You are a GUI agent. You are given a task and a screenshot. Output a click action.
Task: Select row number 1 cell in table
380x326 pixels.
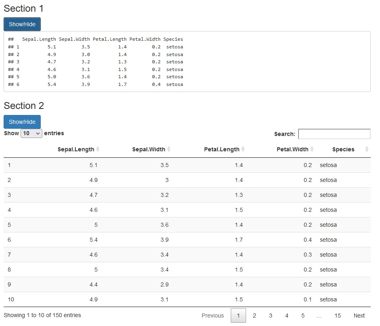click(9, 165)
